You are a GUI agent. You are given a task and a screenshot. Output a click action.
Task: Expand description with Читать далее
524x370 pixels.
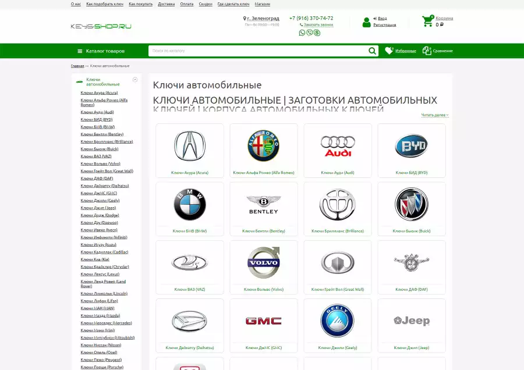point(435,115)
